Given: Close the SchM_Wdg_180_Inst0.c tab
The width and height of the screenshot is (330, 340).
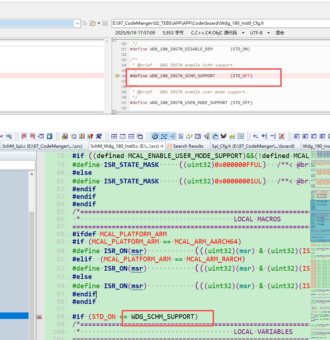Looking at the screenshot, I should [x=162, y=146].
